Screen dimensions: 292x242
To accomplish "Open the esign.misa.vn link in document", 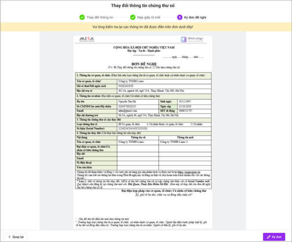I will click(x=189, y=172).
